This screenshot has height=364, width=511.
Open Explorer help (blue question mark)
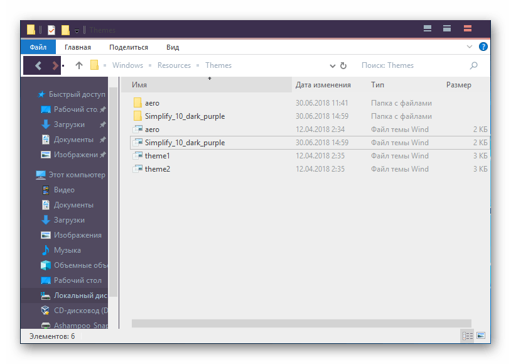483,47
